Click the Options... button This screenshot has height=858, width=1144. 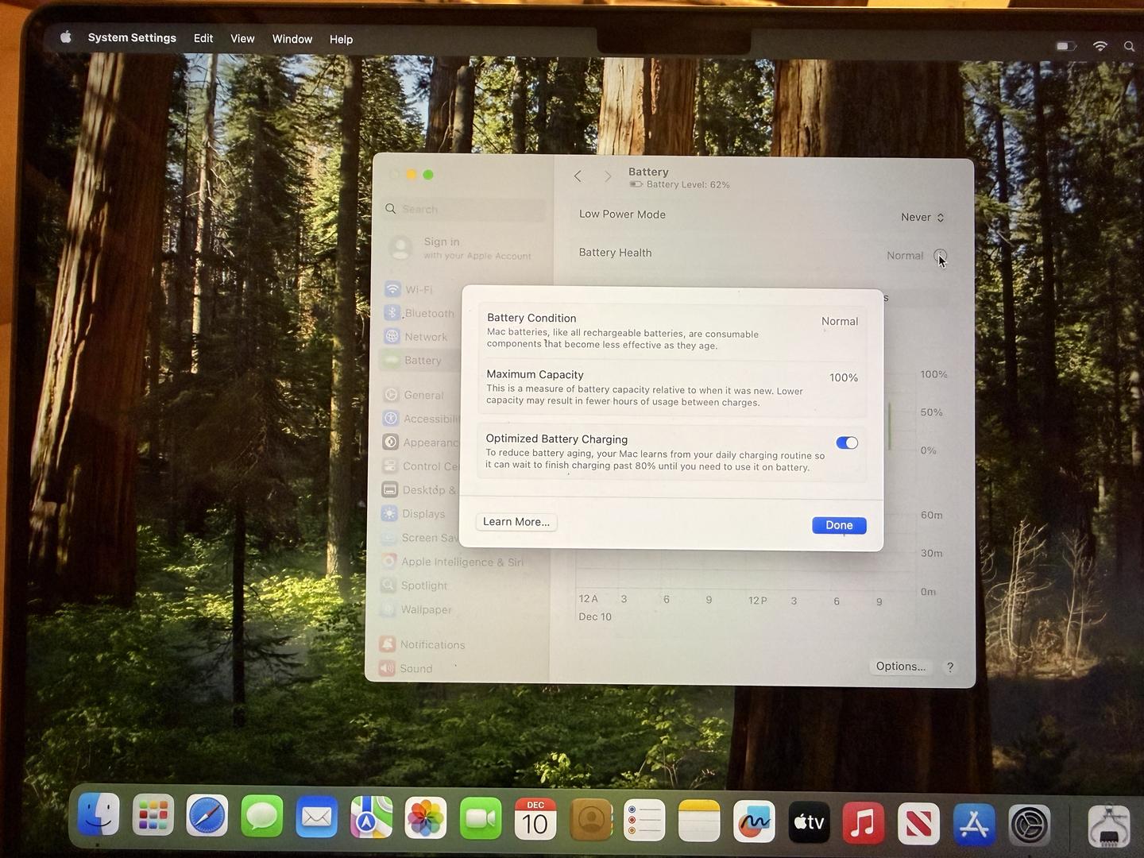pyautogui.click(x=901, y=667)
